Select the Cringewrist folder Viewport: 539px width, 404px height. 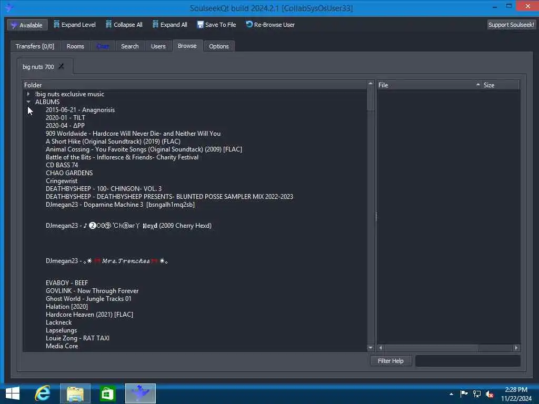pyautogui.click(x=62, y=181)
